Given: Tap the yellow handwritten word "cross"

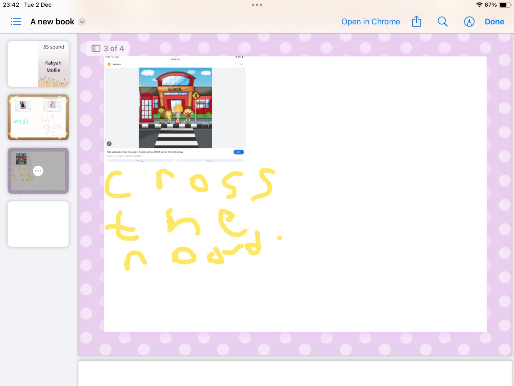Looking at the screenshot, I should 190,184.
